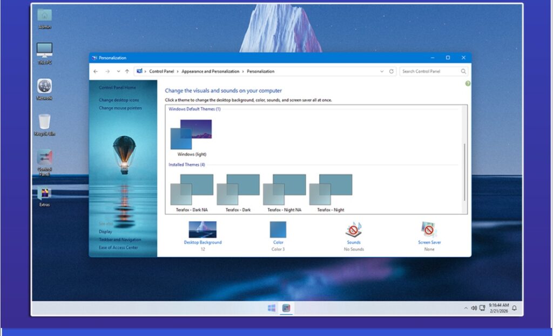Click Appearance and Personalization in breadcrumb

click(x=211, y=71)
